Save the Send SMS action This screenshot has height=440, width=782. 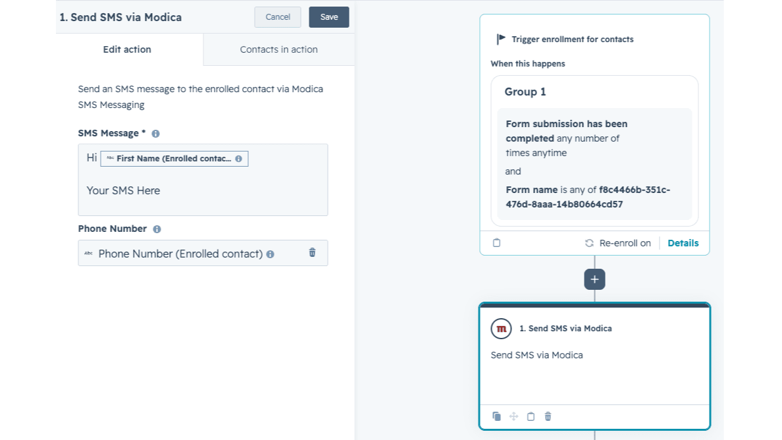328,17
